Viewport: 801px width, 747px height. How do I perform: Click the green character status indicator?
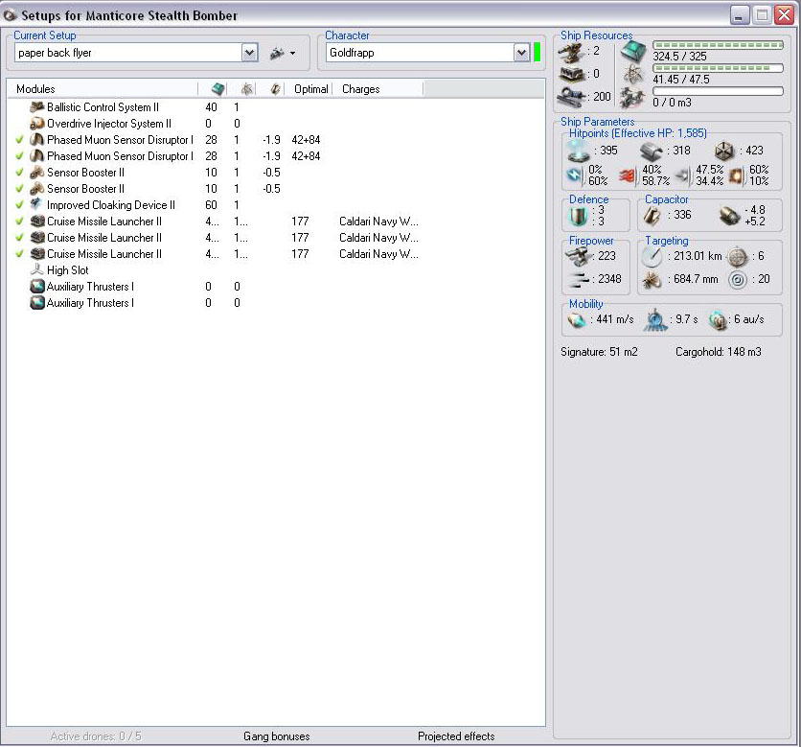(x=537, y=53)
